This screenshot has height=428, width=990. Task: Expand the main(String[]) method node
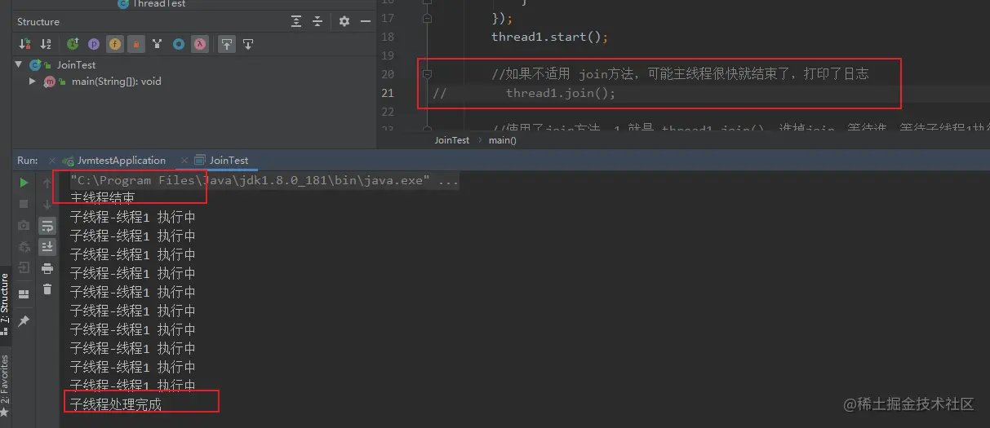(x=32, y=82)
